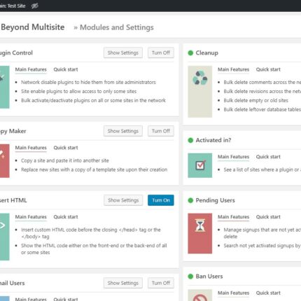The height and width of the screenshot is (301, 301).
Task: Open Quick start tab in Plugin Control
Action: (x=66, y=69)
